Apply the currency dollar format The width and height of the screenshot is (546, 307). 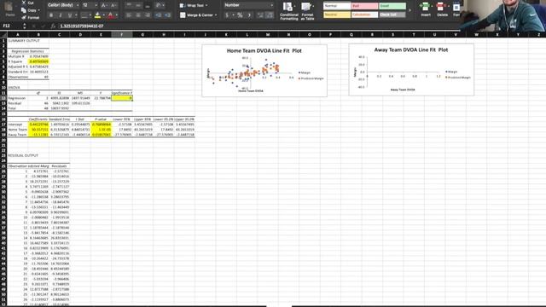coord(227,15)
